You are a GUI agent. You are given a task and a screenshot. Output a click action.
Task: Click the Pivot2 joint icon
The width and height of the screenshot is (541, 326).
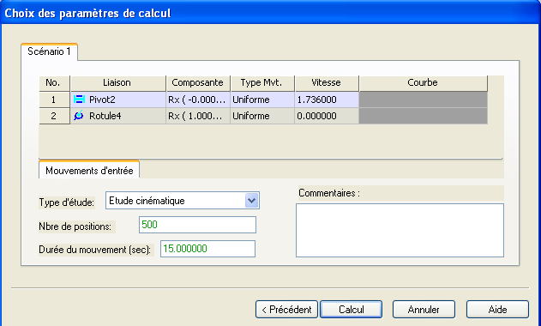pyautogui.click(x=79, y=100)
